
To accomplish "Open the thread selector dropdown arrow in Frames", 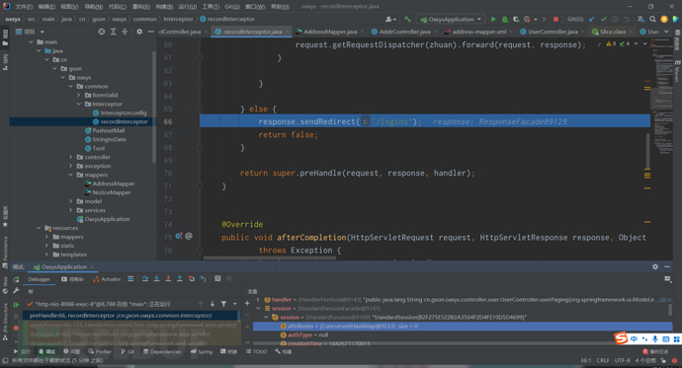I will click(235, 304).
